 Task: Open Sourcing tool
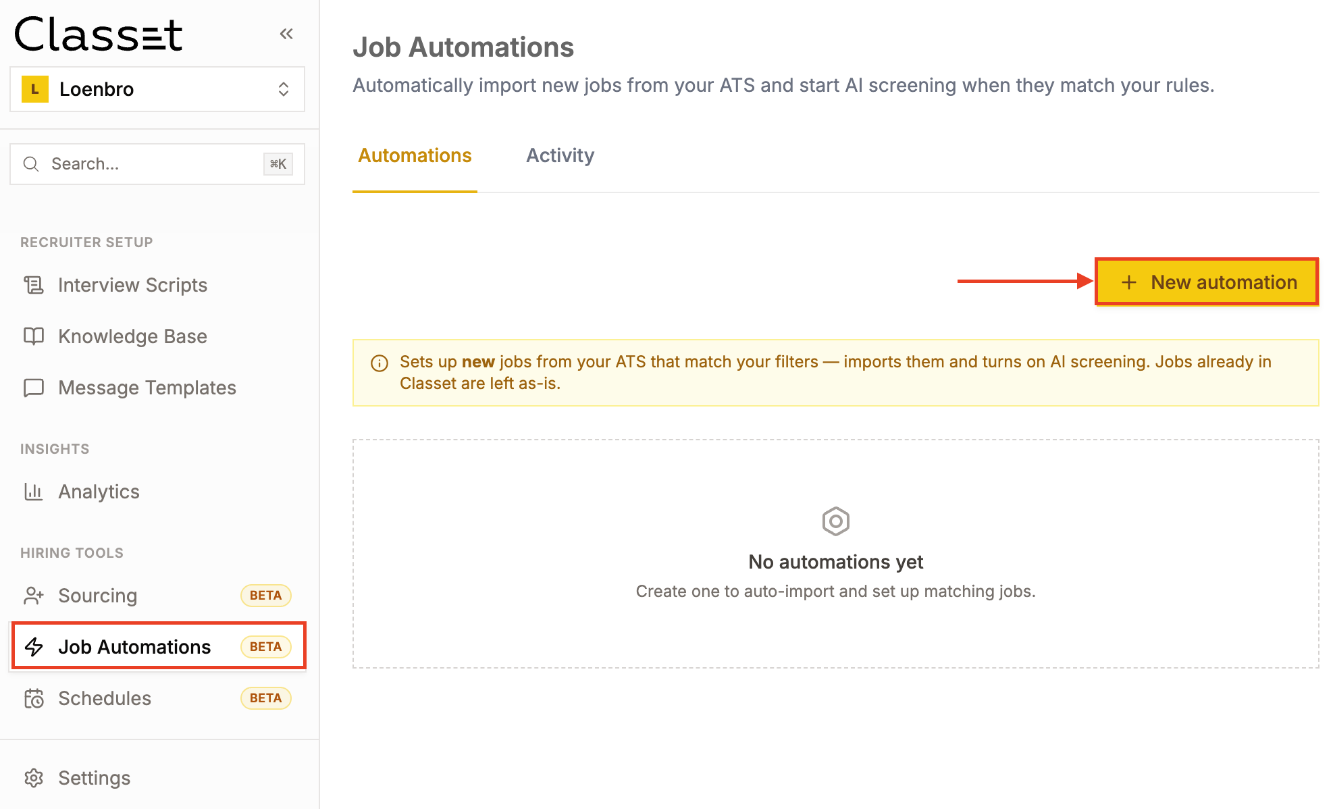[157, 596]
